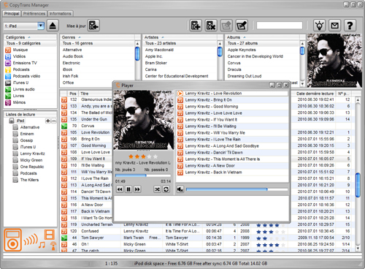This screenshot has height=269, width=365.
Task: Open the Préférences tab
Action: tap(34, 13)
